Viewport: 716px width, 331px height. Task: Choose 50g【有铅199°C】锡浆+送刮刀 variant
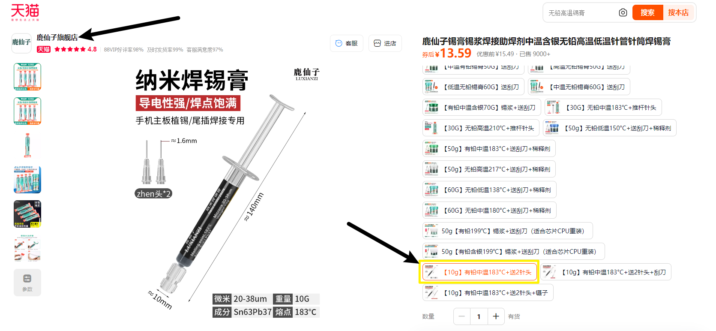(508, 231)
